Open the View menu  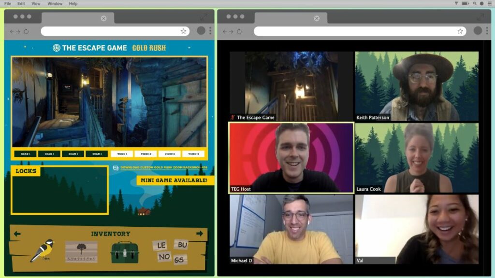click(x=36, y=3)
